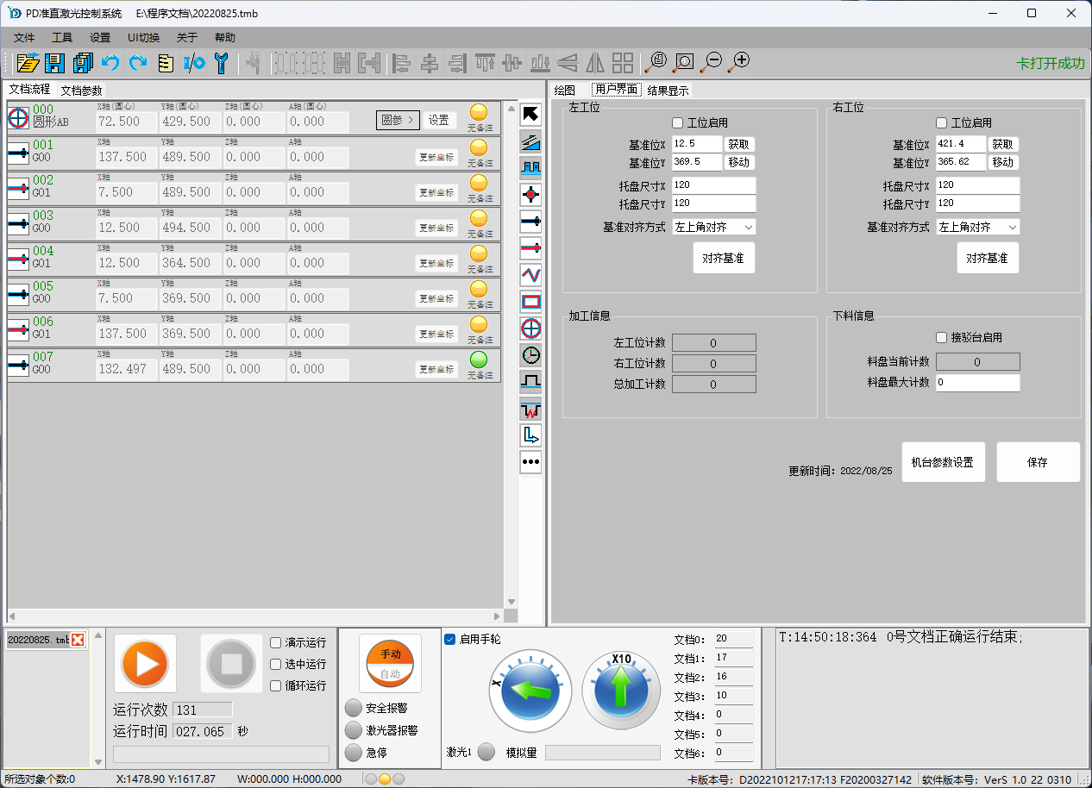Click the 机台参数设置 button

942,462
